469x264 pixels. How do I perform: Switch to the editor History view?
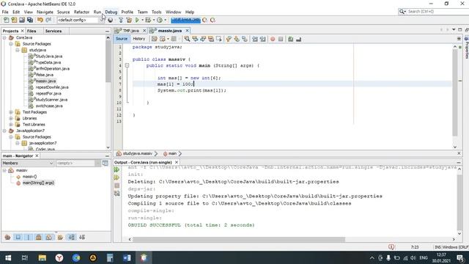[x=139, y=39]
